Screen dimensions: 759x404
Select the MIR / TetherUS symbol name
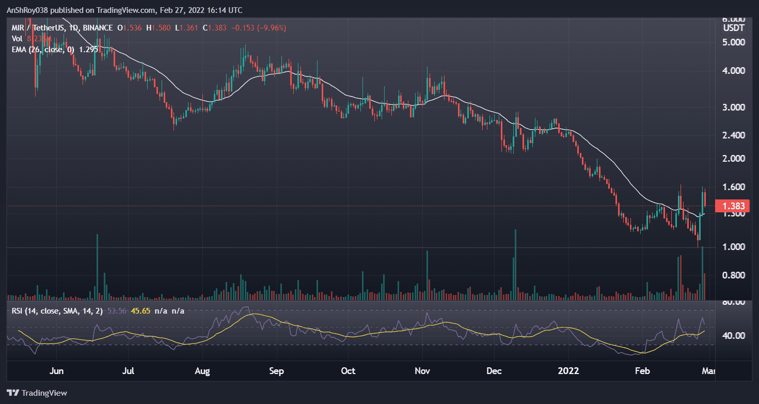pyautogui.click(x=36, y=28)
